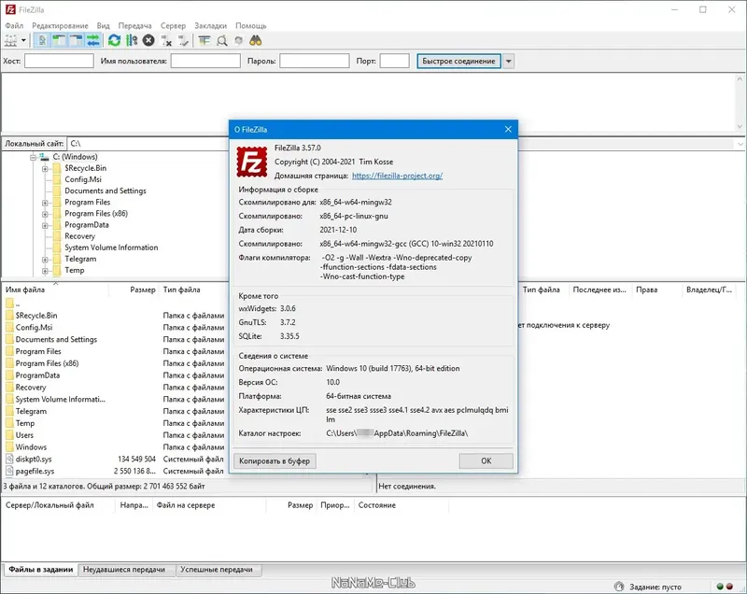Toggle message log display
This screenshot has width=747, height=594.
42,41
